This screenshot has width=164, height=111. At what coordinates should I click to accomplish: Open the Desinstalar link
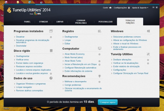coord(21,46)
